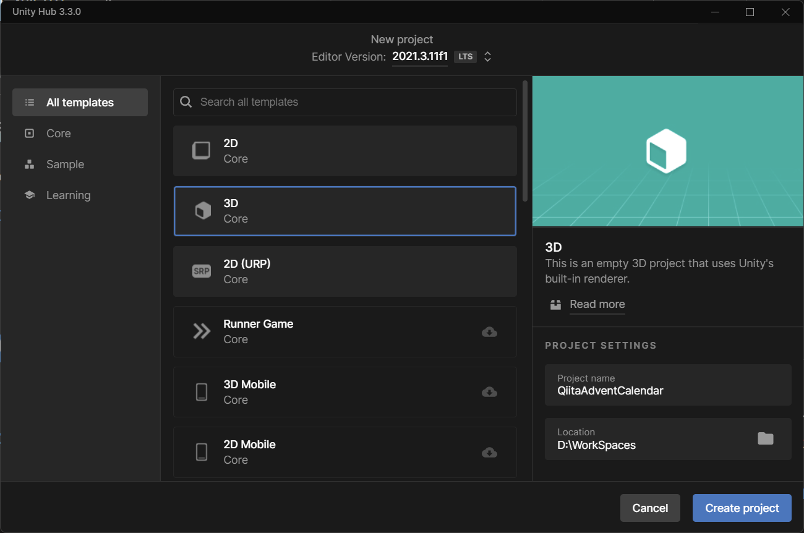Download the 2D Mobile template via cloud icon
804x533 pixels.
[x=489, y=453]
